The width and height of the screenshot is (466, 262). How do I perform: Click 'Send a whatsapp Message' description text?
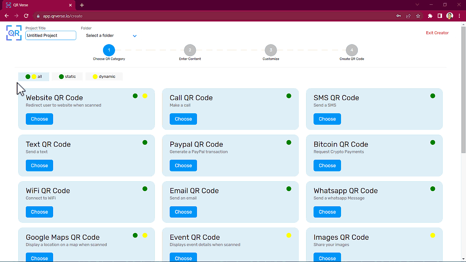tap(339, 198)
